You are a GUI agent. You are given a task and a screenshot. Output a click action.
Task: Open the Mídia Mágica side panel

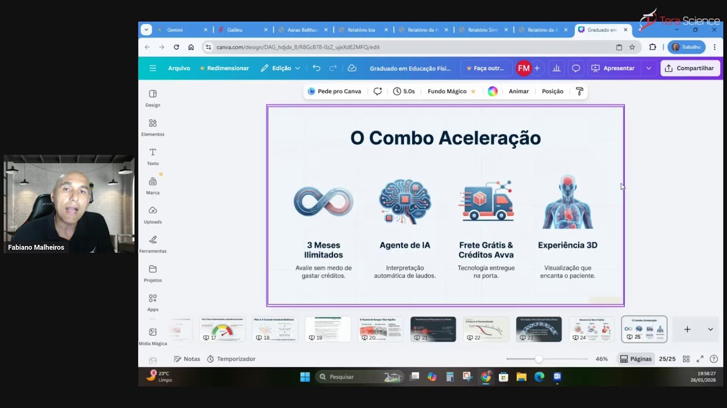coord(153,336)
